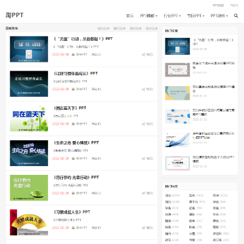
Task: Like the 《生命之舟 爱心铸就》PPT article
Action: (144, 159)
